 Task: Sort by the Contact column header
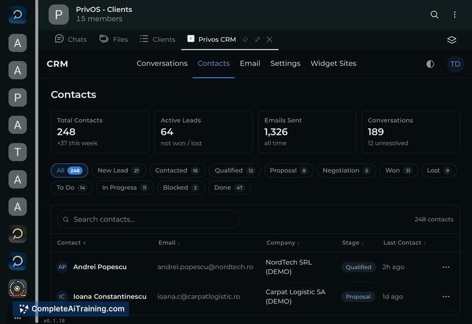(71, 243)
